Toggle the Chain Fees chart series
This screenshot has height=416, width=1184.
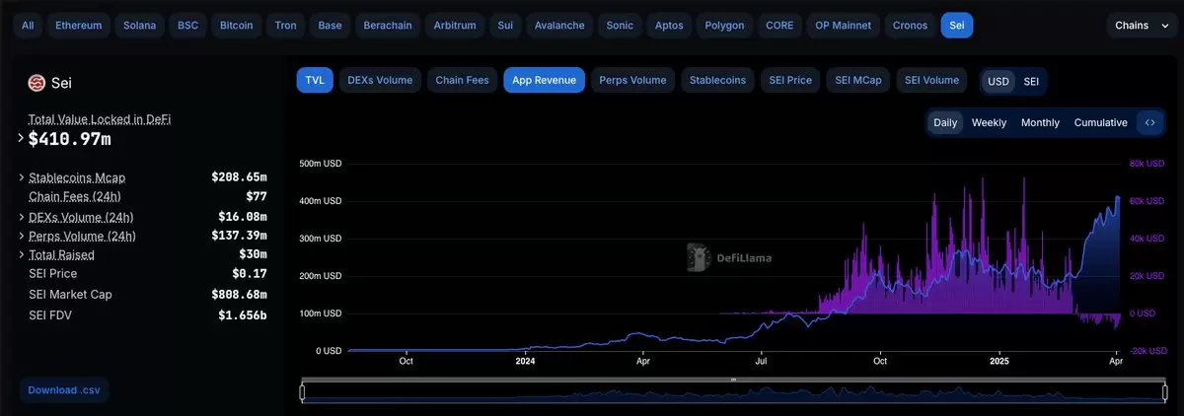click(x=463, y=80)
